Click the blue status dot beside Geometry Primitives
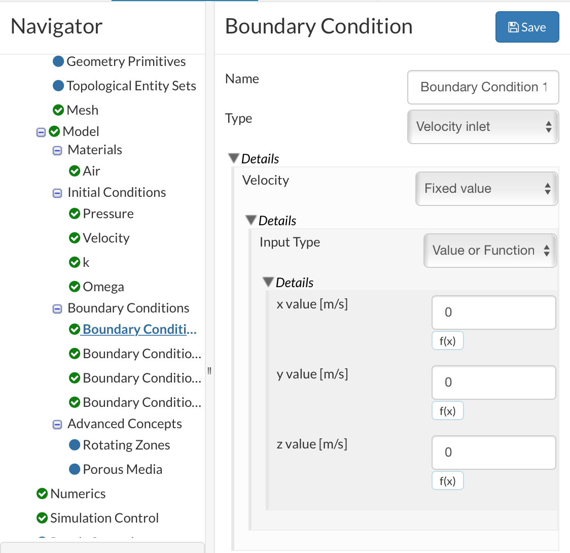 [x=58, y=61]
